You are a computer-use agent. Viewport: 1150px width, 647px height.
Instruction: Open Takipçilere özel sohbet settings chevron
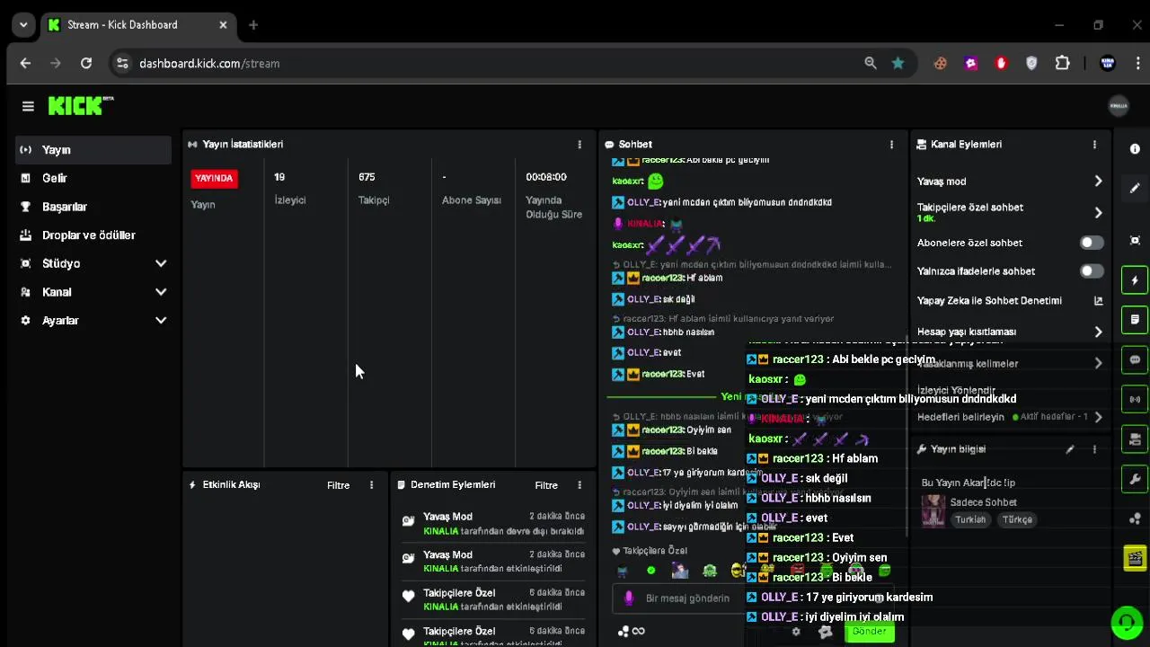(1098, 213)
